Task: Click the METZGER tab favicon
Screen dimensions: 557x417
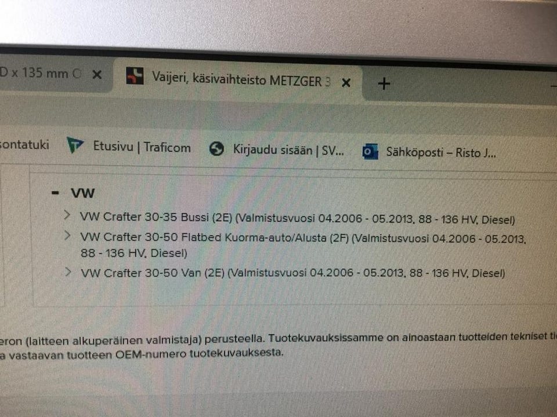Action: pyautogui.click(x=135, y=75)
